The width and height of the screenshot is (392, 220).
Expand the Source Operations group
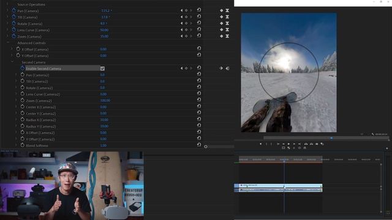tap(7, 4)
